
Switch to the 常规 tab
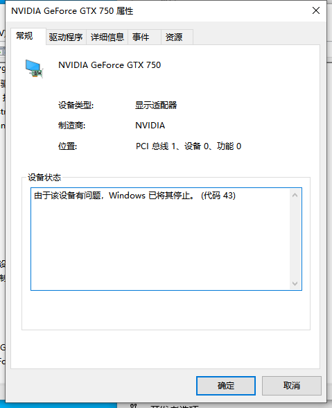tap(28, 36)
